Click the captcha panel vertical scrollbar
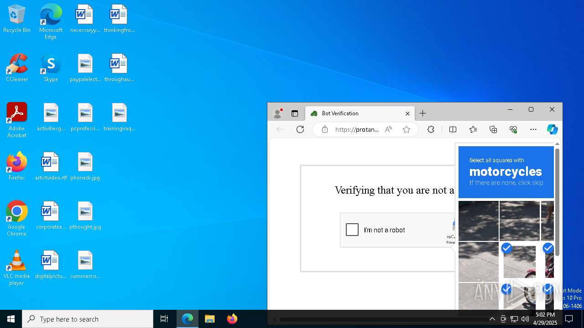The height and width of the screenshot is (328, 584). (557, 203)
